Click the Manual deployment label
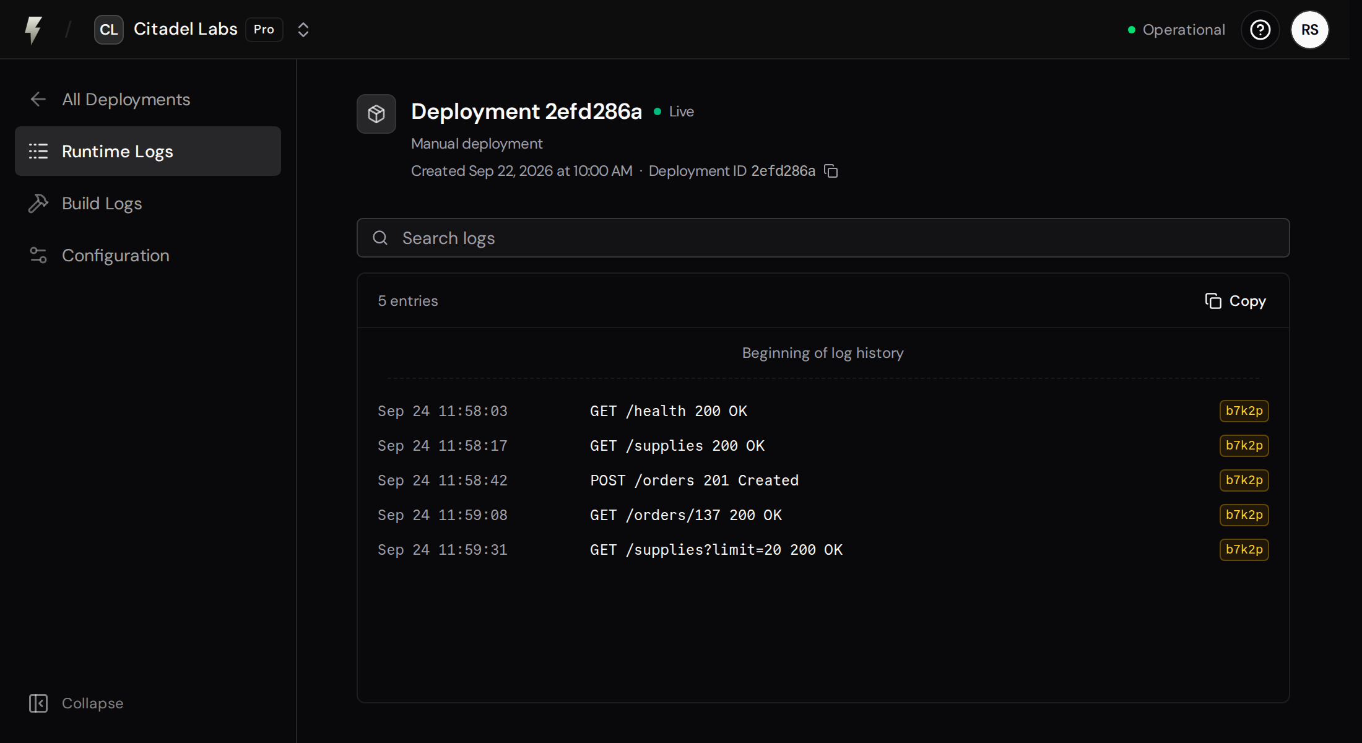Viewport: 1362px width, 743px height. (x=477, y=144)
